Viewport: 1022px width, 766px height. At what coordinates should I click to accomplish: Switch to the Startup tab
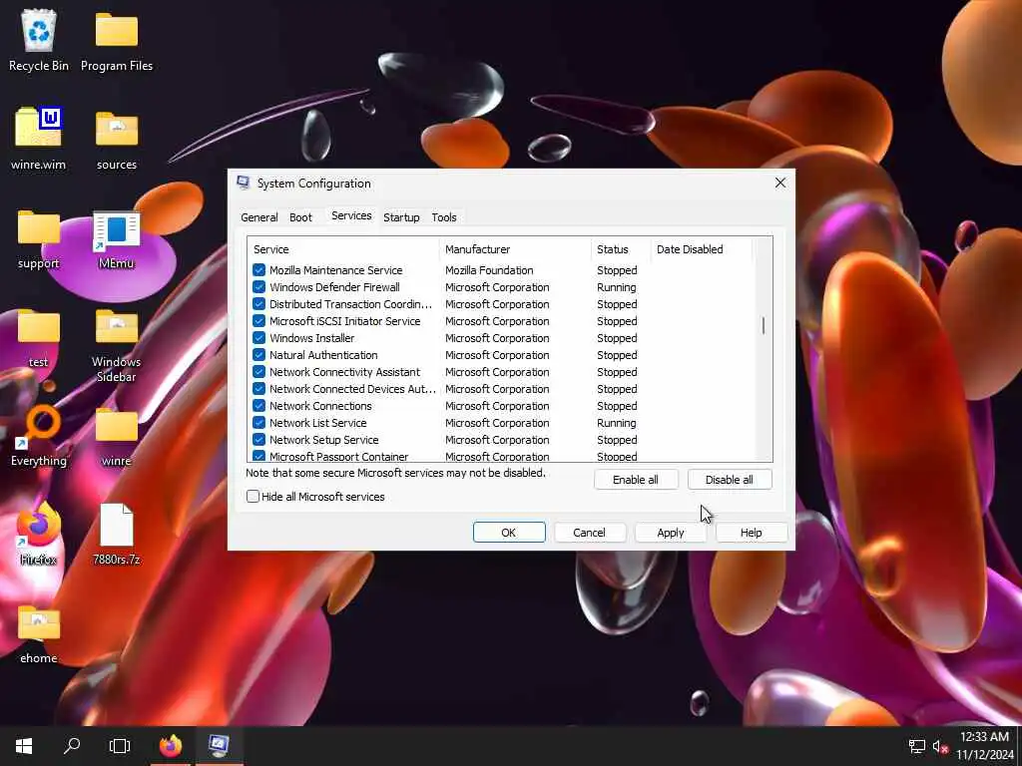(x=401, y=217)
